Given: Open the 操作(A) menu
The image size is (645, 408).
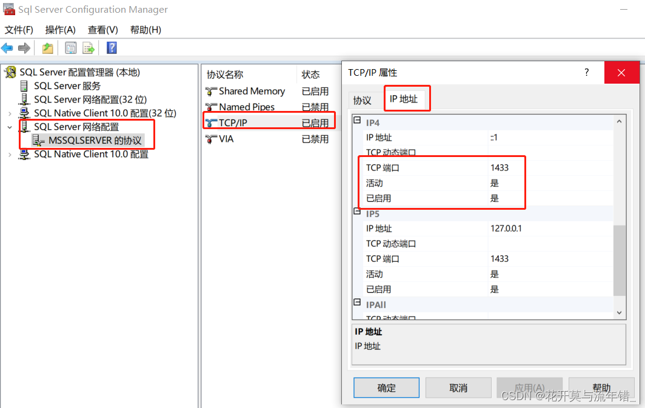Looking at the screenshot, I should point(61,30).
